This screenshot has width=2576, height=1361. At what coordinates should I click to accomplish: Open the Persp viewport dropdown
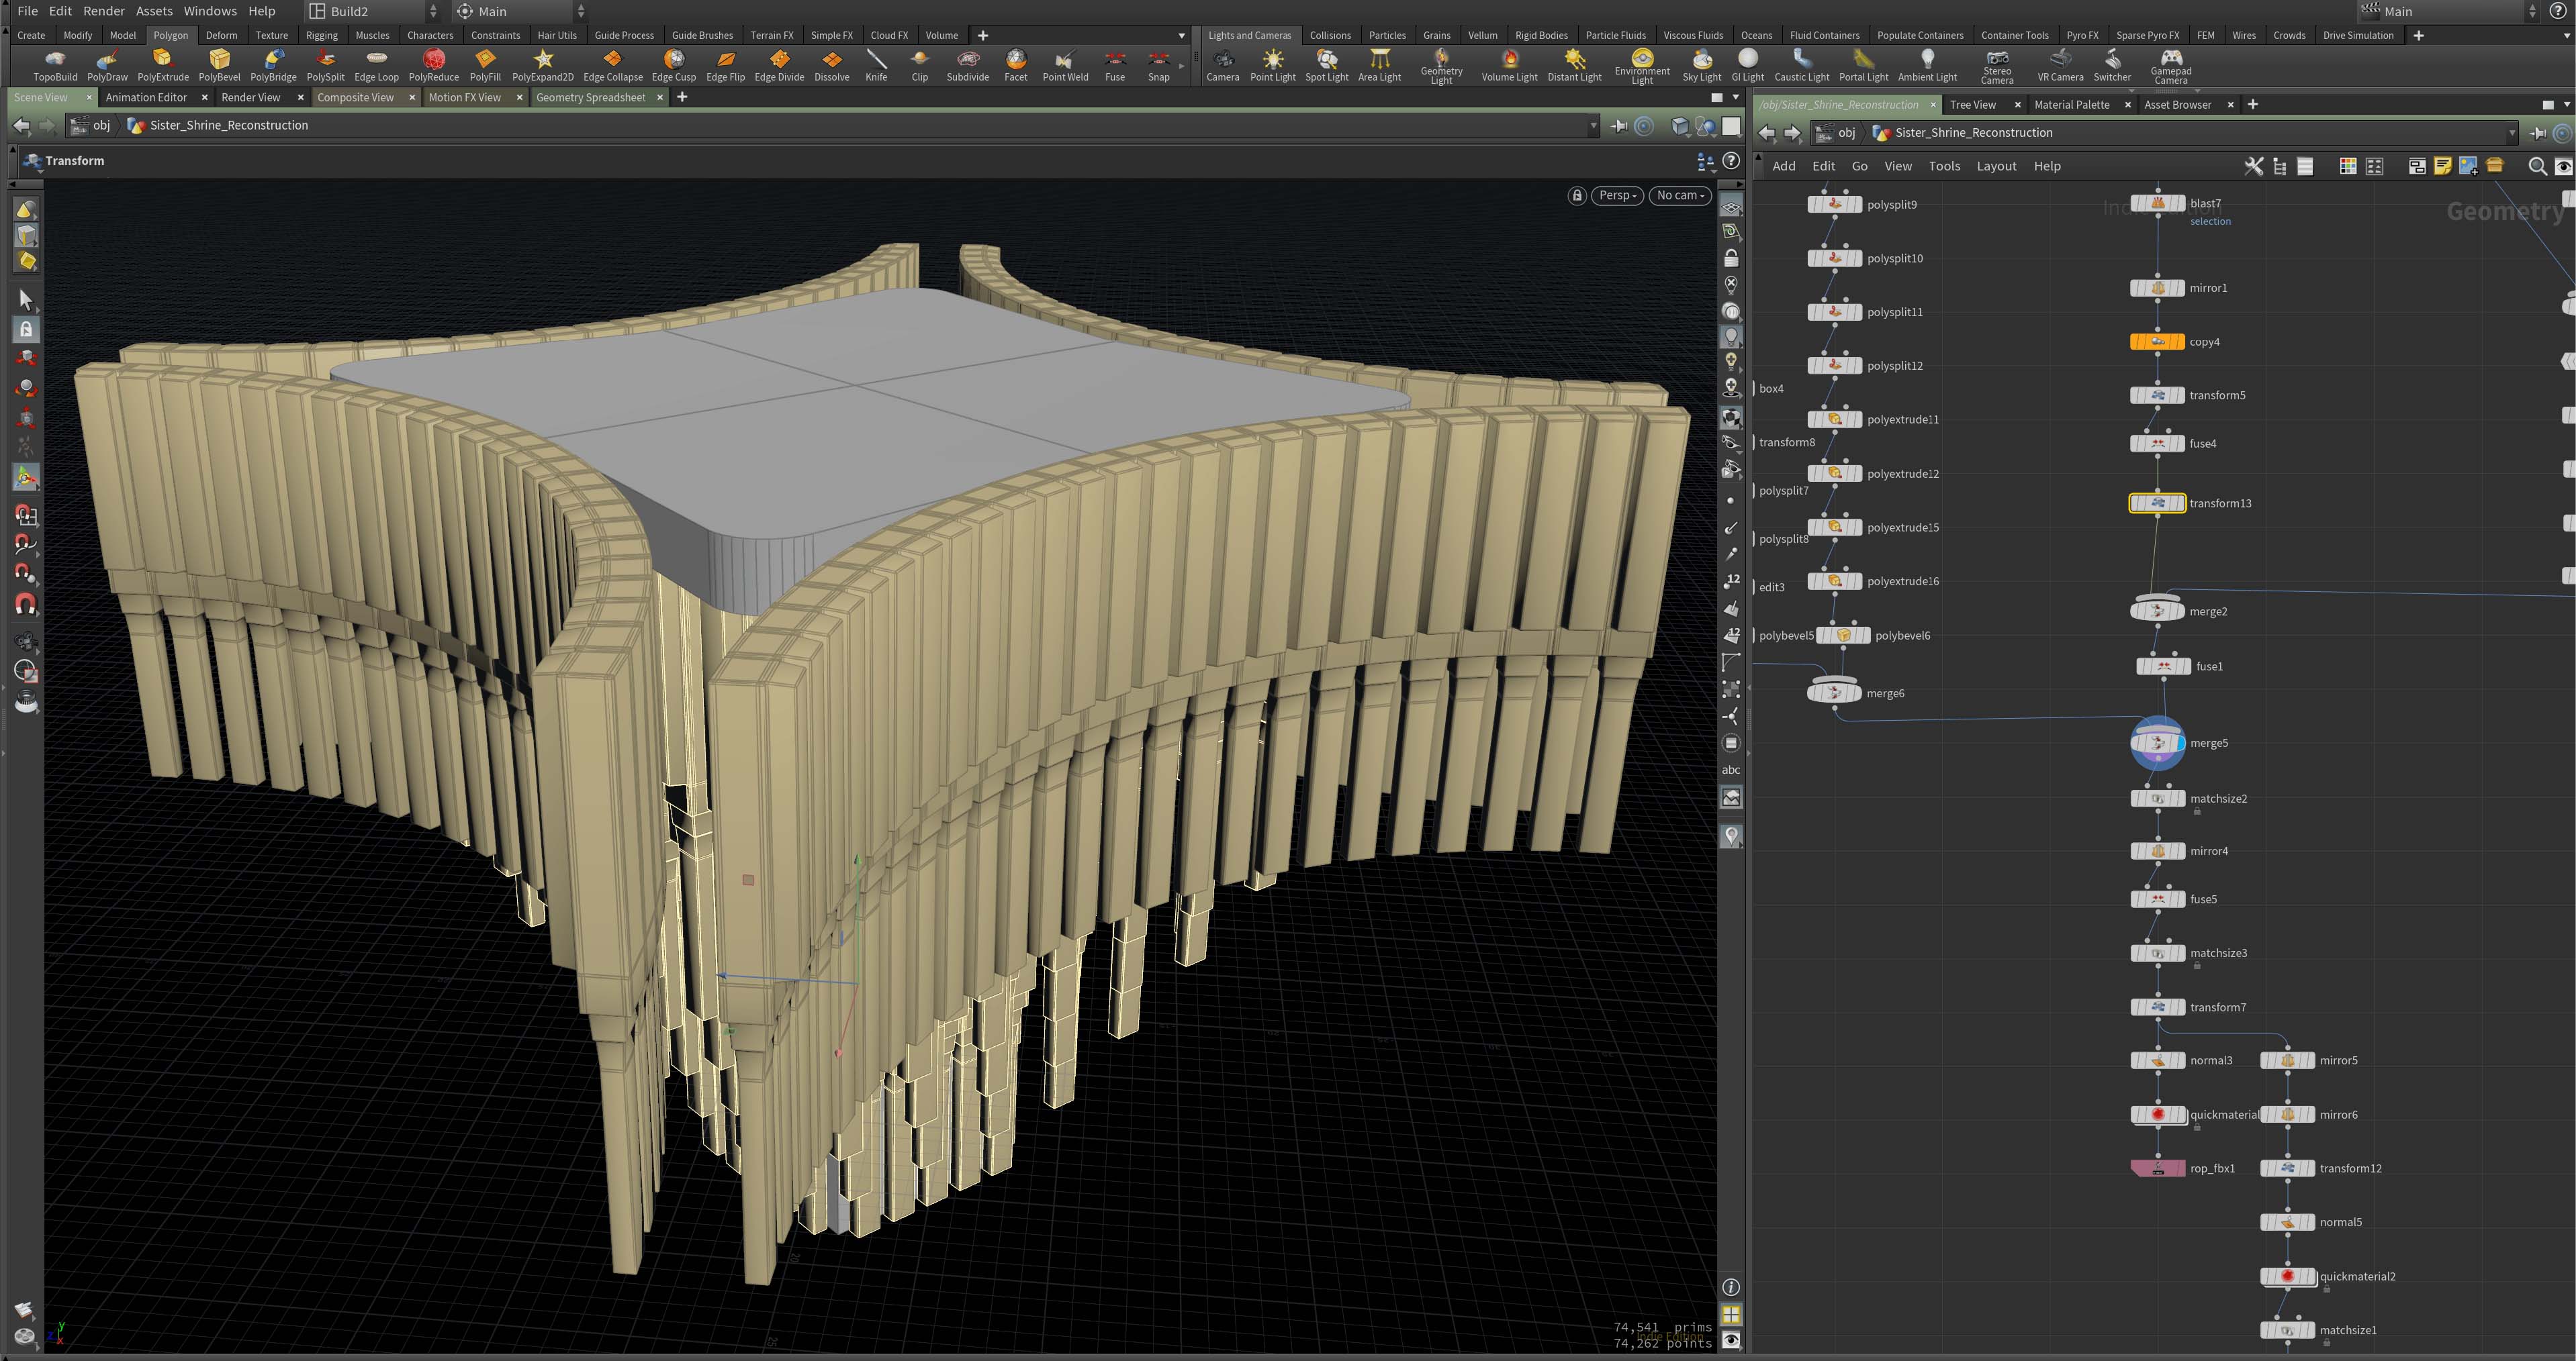click(x=1616, y=196)
